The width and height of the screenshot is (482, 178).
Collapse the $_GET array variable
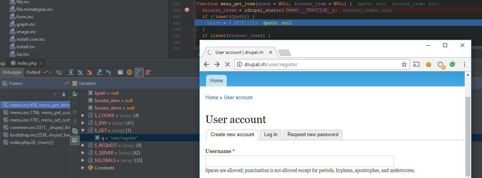[83, 131]
